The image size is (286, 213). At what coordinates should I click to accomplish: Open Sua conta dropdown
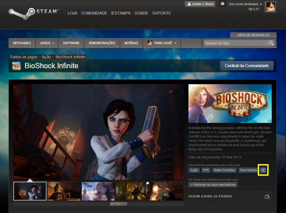(245, 4)
